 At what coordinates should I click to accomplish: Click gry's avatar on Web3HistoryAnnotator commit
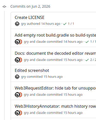click(x=17, y=113)
